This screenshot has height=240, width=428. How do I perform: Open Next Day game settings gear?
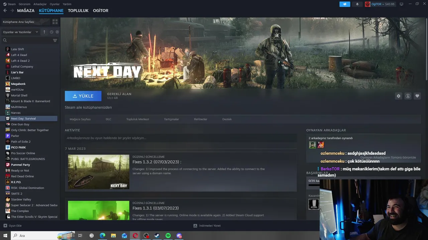tap(398, 96)
